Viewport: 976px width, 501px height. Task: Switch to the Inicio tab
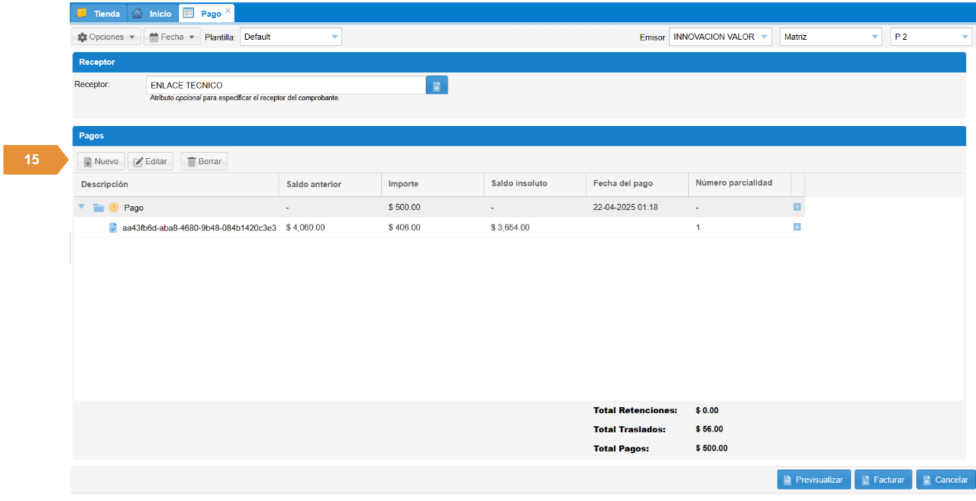pos(152,14)
